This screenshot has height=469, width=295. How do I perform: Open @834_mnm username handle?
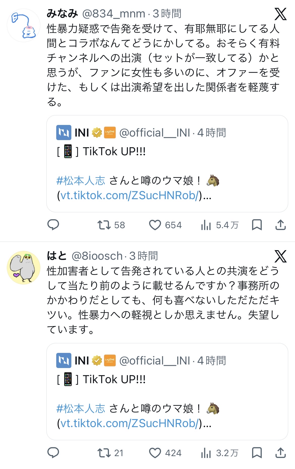pyautogui.click(x=114, y=14)
